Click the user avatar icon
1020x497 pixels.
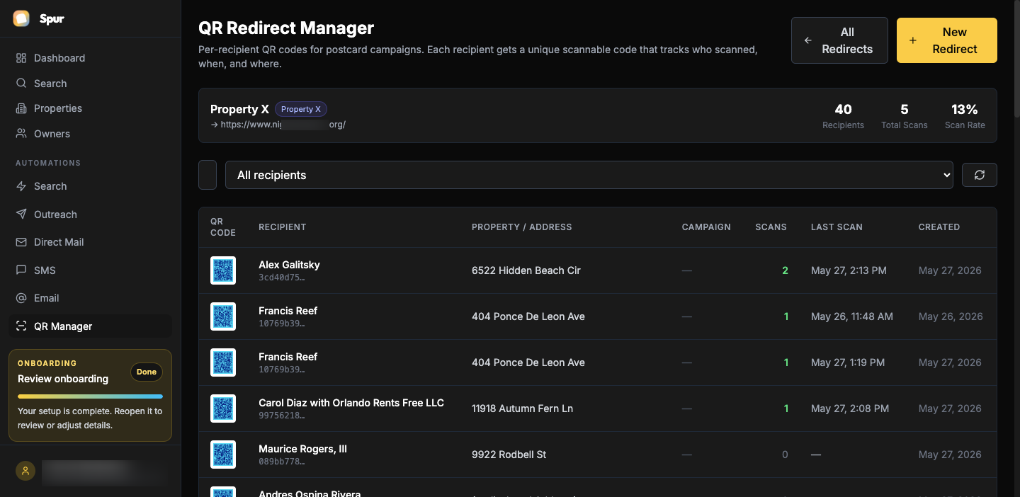coord(25,471)
